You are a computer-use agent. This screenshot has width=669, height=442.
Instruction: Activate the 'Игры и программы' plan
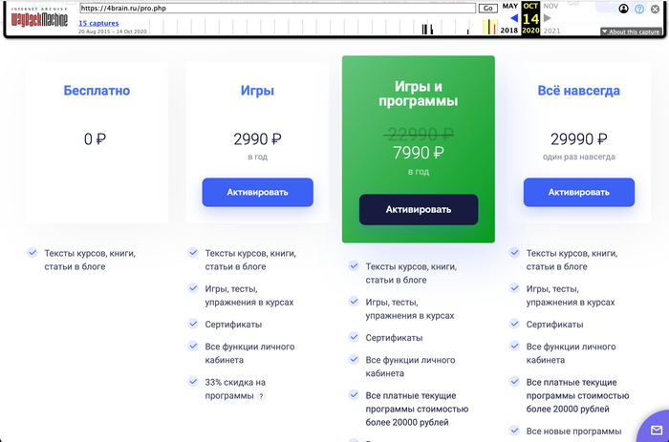pyautogui.click(x=419, y=209)
